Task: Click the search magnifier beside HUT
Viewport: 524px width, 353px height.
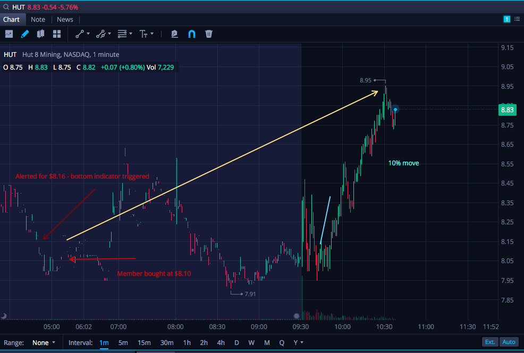Action: (6, 7)
